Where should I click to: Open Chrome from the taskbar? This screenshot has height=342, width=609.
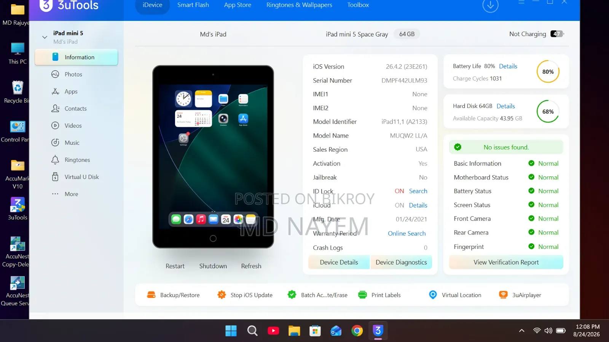(x=357, y=331)
